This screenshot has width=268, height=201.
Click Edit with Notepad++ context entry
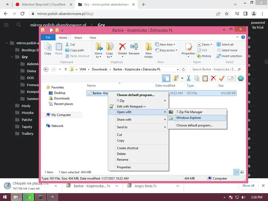[138, 107]
